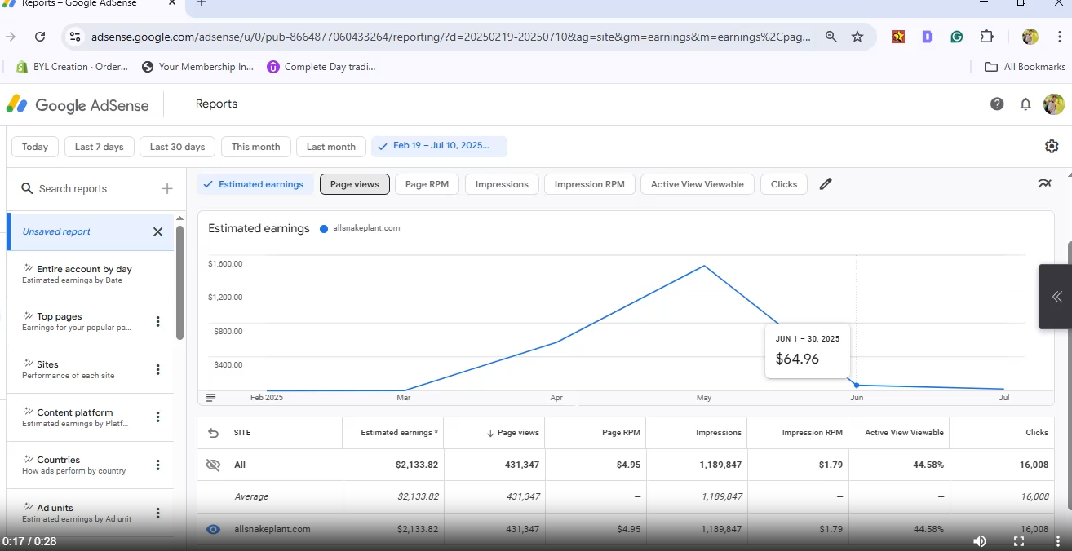
Task: Sort by Page views column header
Action: click(x=513, y=433)
